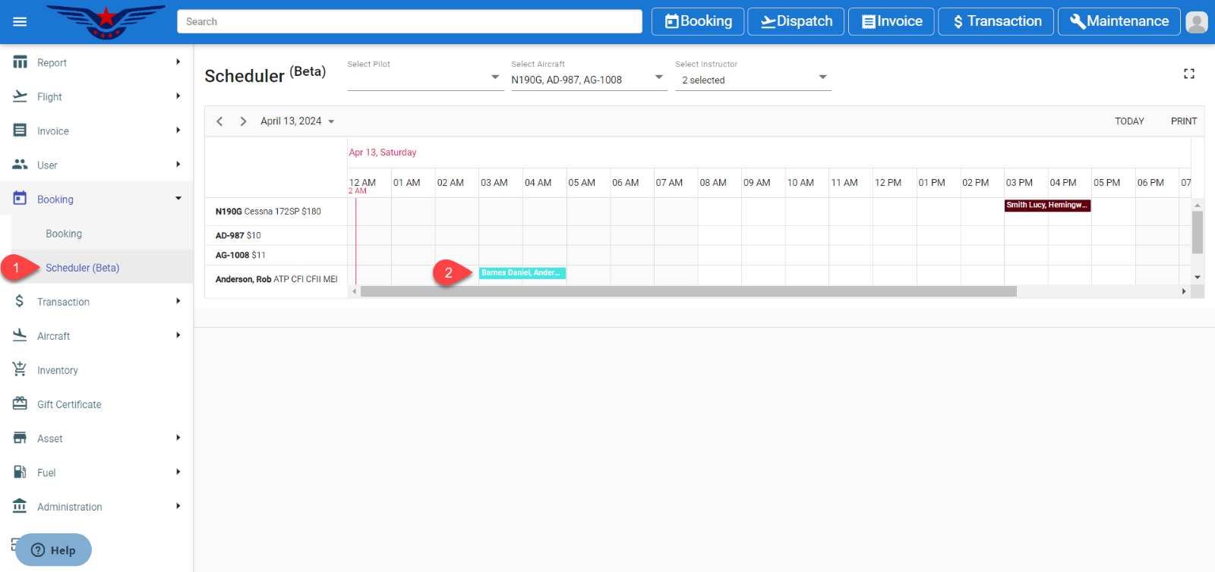Open the Select Aircraft dropdown
1215x572 pixels.
click(x=589, y=79)
